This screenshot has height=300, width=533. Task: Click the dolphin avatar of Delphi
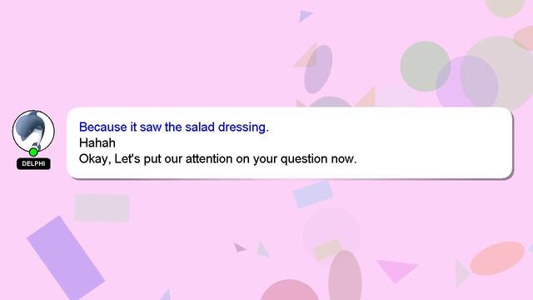[x=33, y=131]
